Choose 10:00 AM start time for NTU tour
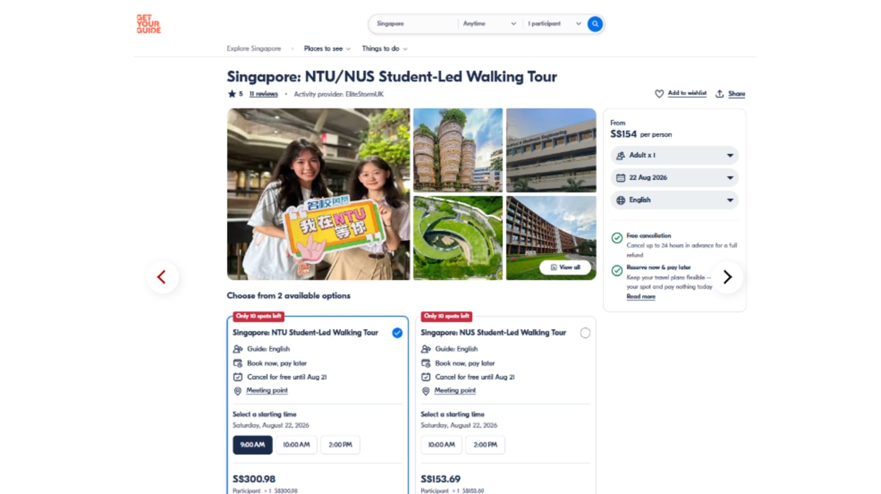The image size is (881, 494). click(x=296, y=445)
